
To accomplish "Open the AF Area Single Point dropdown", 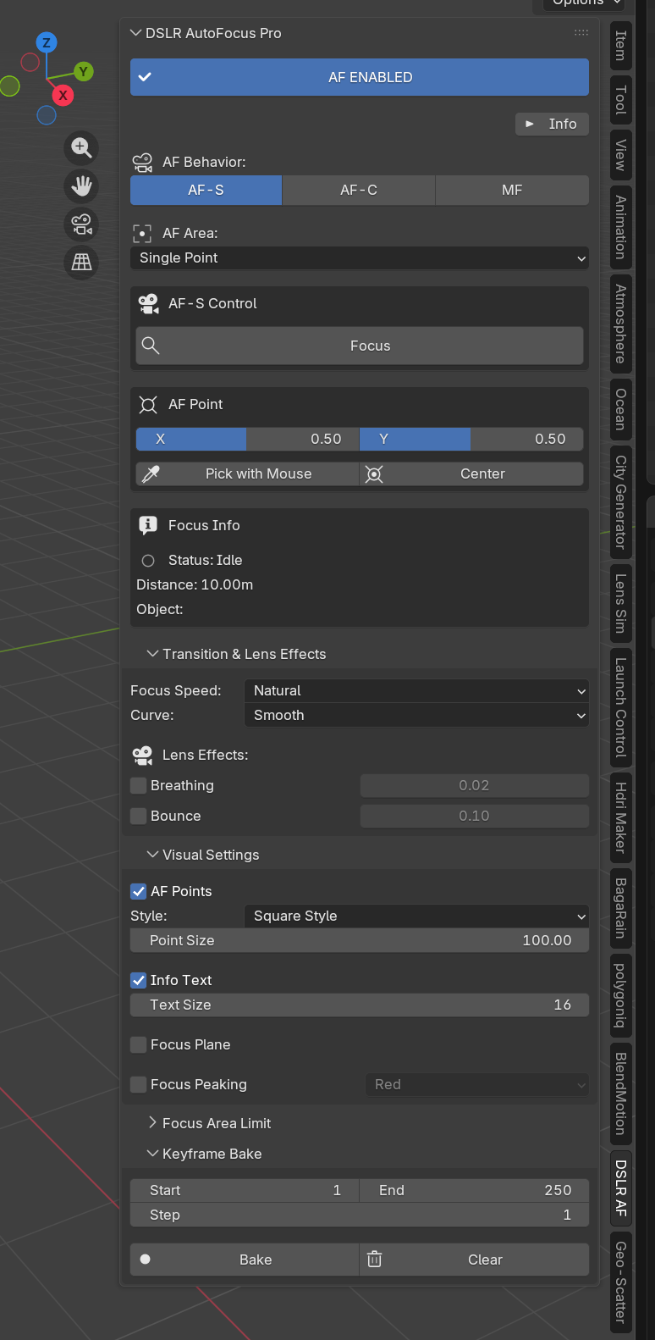I will pos(360,257).
